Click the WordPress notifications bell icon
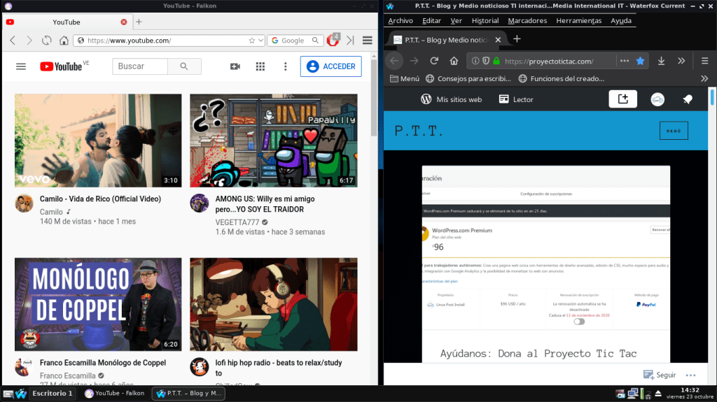Image resolution: width=717 pixels, height=402 pixels. (x=687, y=99)
